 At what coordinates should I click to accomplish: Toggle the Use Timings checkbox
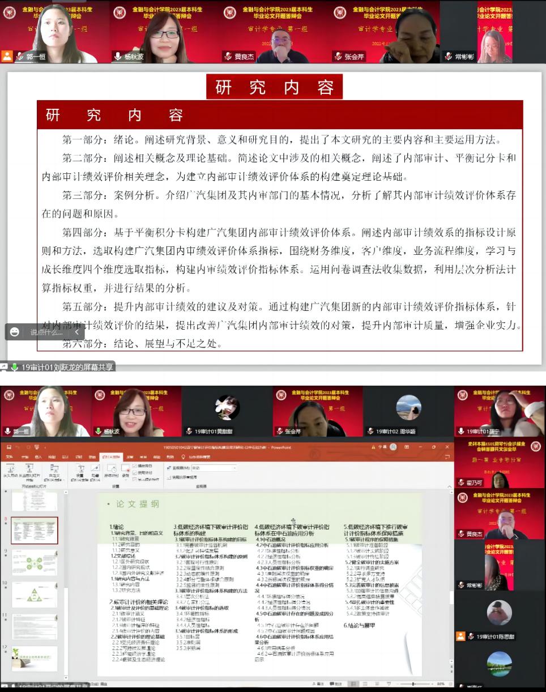click(134, 472)
